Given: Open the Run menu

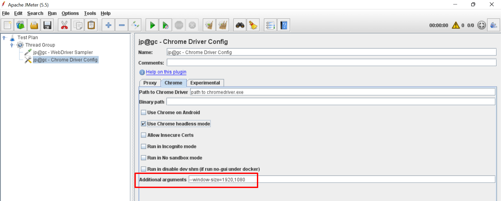Looking at the screenshot, I should pyautogui.click(x=52, y=13).
